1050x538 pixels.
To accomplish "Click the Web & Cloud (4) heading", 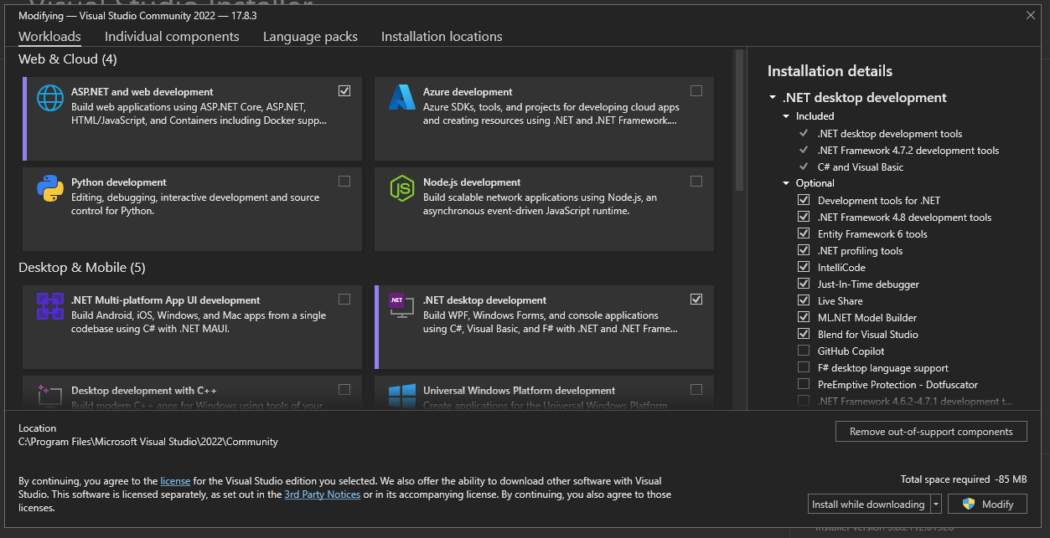I will point(68,59).
